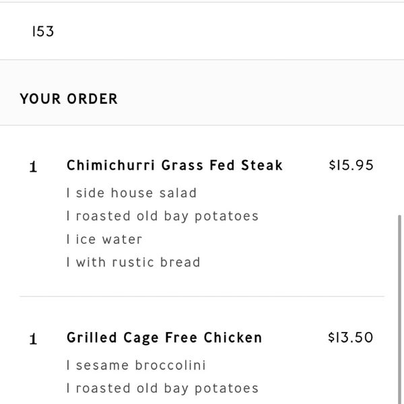This screenshot has width=404, height=404.
Task: Click the $15.95 steak price
Action: point(350,166)
